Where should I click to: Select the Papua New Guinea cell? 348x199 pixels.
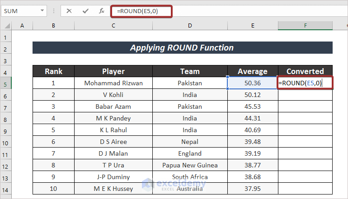[x=190, y=166]
